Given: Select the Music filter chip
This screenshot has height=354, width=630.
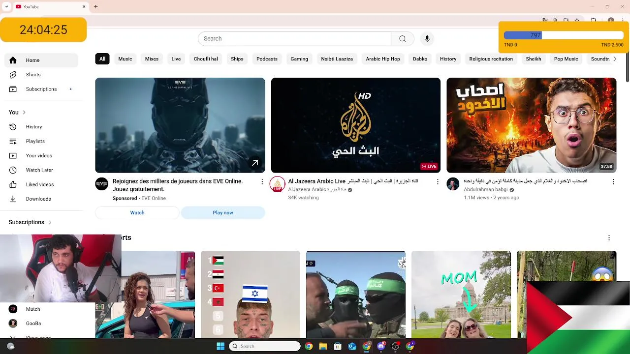Looking at the screenshot, I should (125, 59).
